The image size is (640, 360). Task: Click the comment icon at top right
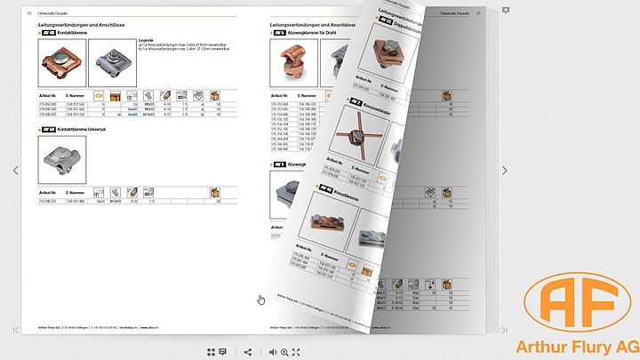pos(506,10)
